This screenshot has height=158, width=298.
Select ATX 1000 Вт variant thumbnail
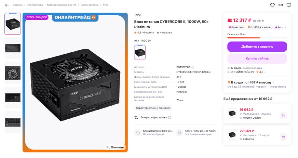[140, 52]
